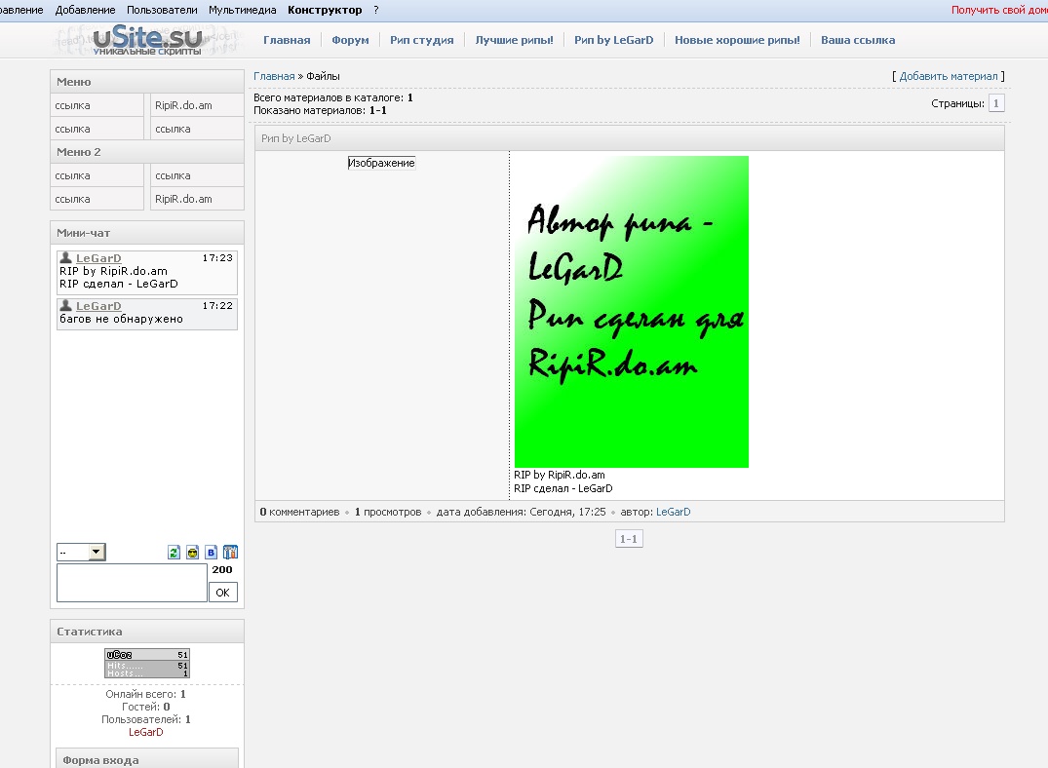The image size is (1048, 768).
Task: Open the Пользователи admin menu
Action: tap(162, 10)
